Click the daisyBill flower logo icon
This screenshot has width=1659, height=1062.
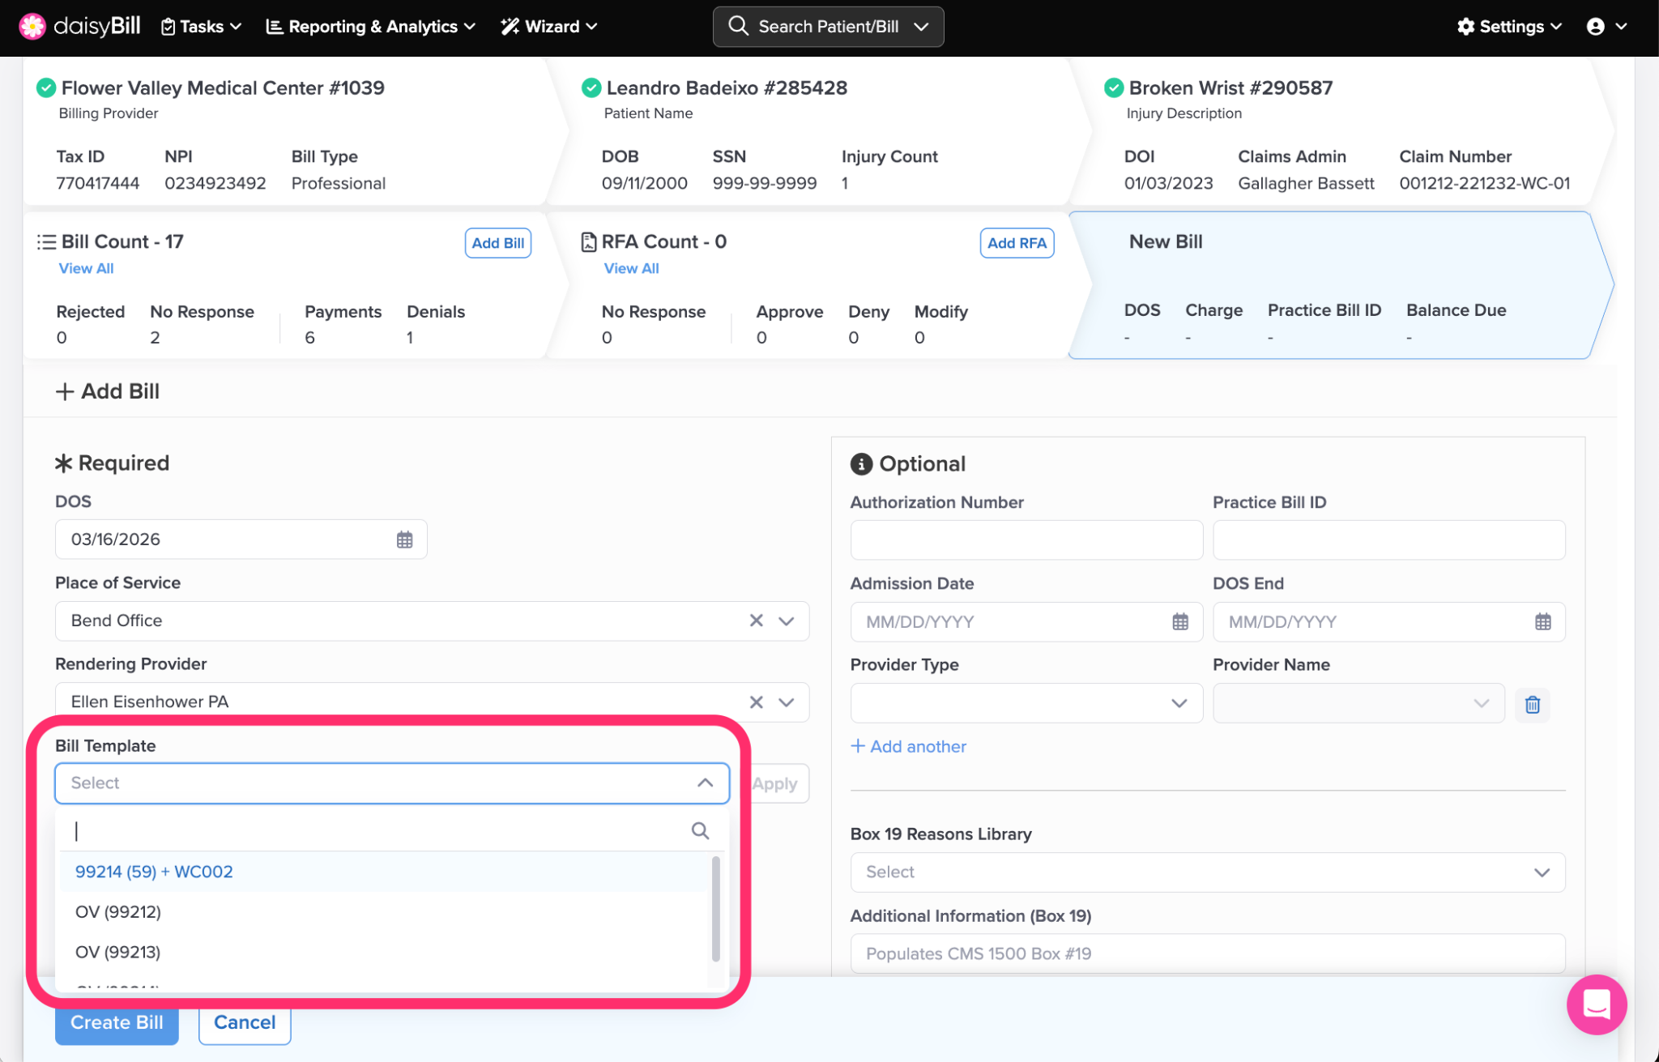click(x=32, y=26)
